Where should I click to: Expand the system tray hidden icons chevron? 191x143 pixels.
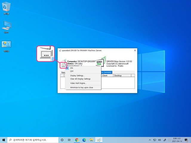[150, 140]
